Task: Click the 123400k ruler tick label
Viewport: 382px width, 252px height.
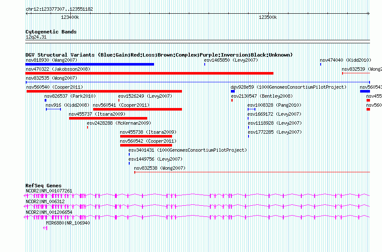Action: (70, 18)
